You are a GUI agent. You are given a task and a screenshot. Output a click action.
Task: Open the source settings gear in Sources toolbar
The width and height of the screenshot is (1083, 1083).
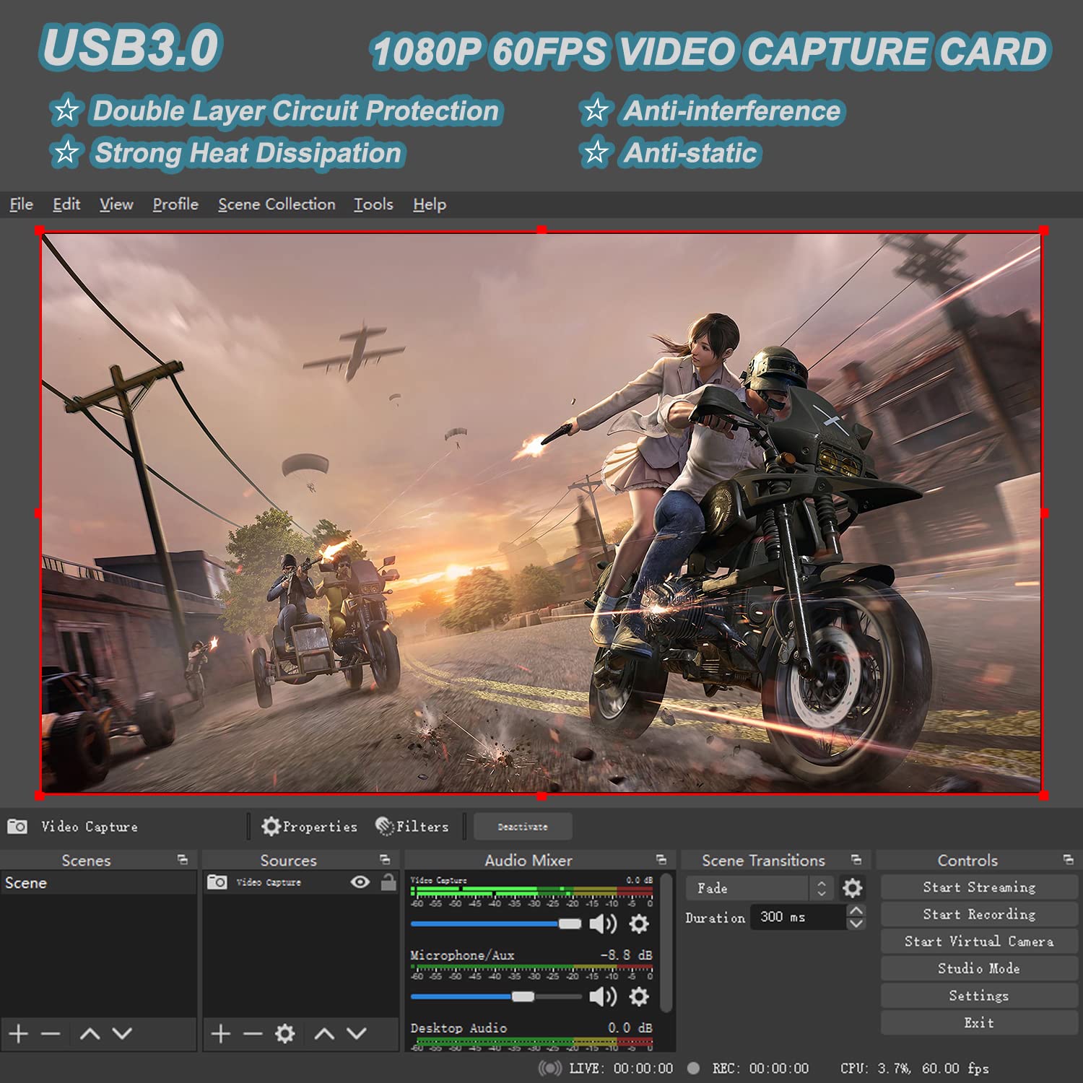pyautogui.click(x=284, y=1034)
